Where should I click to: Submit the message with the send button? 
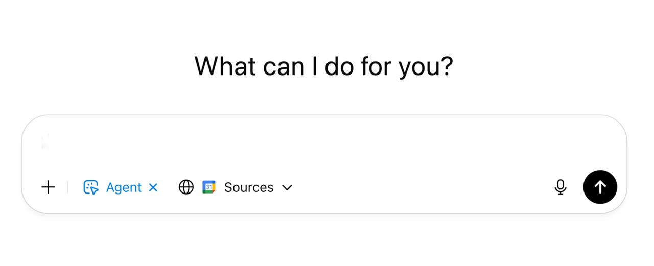point(600,187)
